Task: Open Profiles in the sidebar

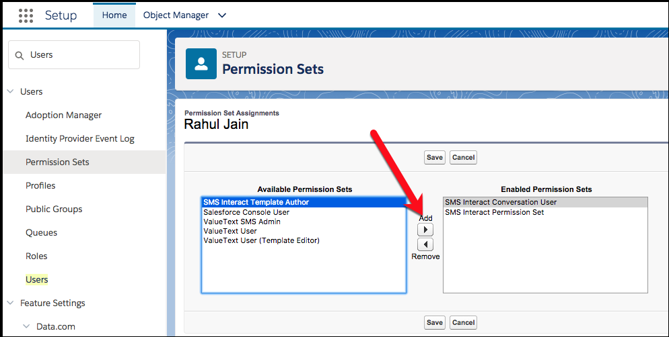Action: click(x=40, y=185)
